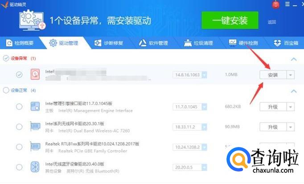
Task: Select the Intel无线蓝牙设备驱动 checkbox
Action: (x=19, y=167)
